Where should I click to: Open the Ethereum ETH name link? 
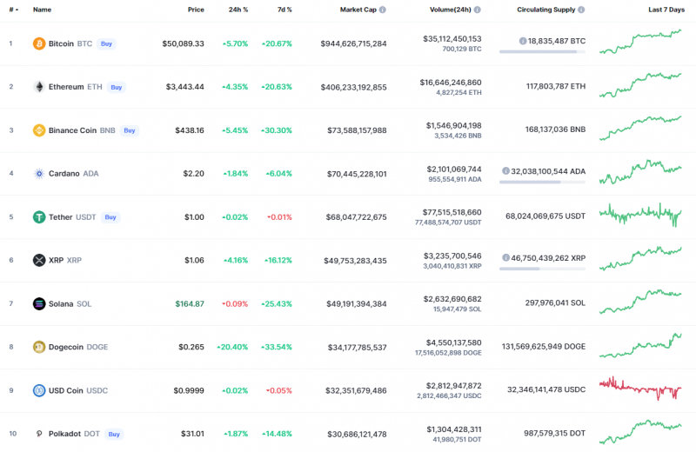pyautogui.click(x=75, y=87)
